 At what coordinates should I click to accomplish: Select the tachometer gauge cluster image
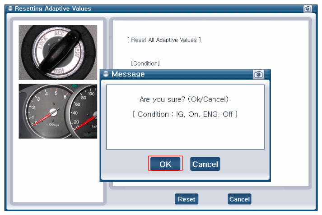click(x=57, y=111)
